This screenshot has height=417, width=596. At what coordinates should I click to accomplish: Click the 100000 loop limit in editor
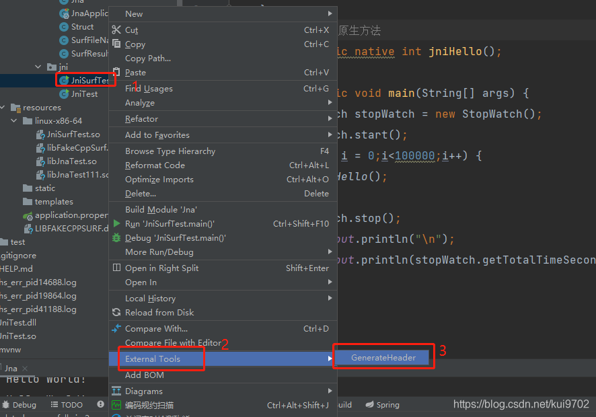[x=414, y=155]
